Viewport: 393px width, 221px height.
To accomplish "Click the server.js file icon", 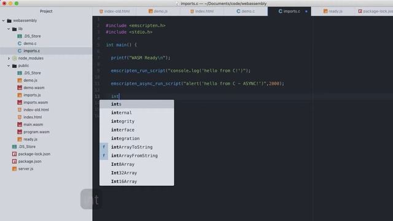I will [x=14, y=169].
